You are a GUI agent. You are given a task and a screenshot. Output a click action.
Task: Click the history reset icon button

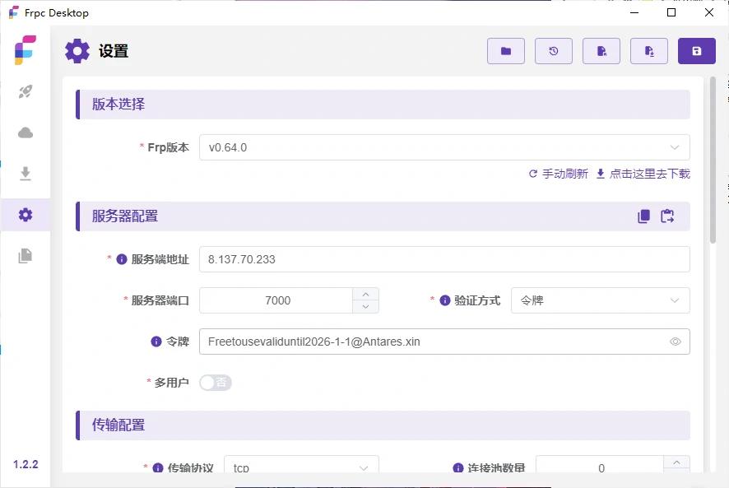(x=554, y=51)
